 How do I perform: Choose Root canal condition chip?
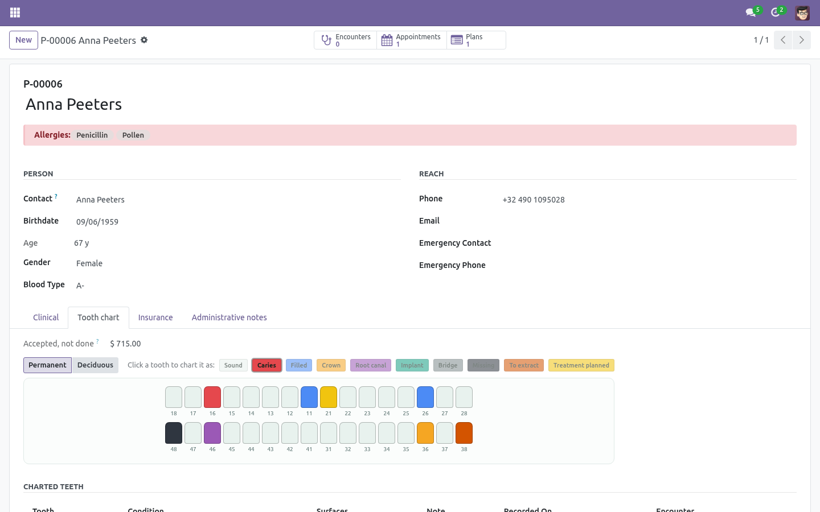pyautogui.click(x=371, y=365)
